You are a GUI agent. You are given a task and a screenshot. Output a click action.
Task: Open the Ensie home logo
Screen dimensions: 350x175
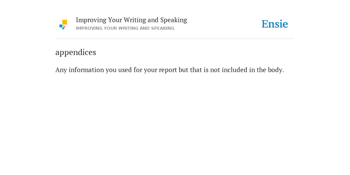point(275,24)
